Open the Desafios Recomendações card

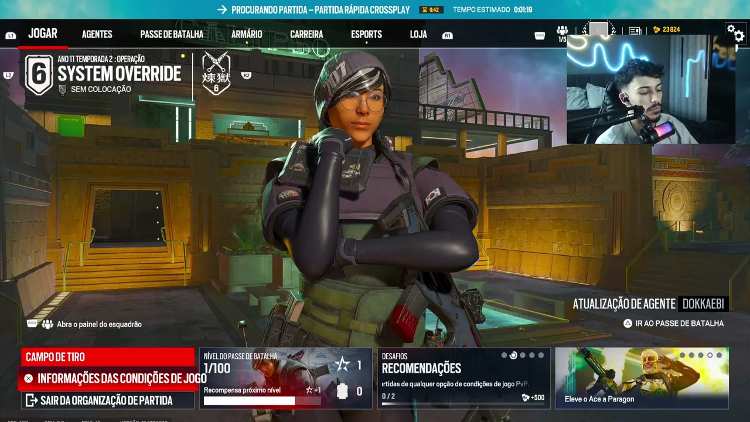[463, 378]
